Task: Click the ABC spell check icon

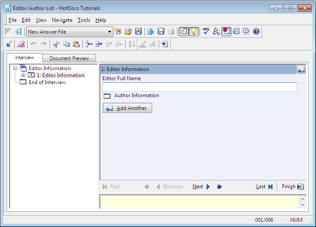Action: tap(206, 31)
